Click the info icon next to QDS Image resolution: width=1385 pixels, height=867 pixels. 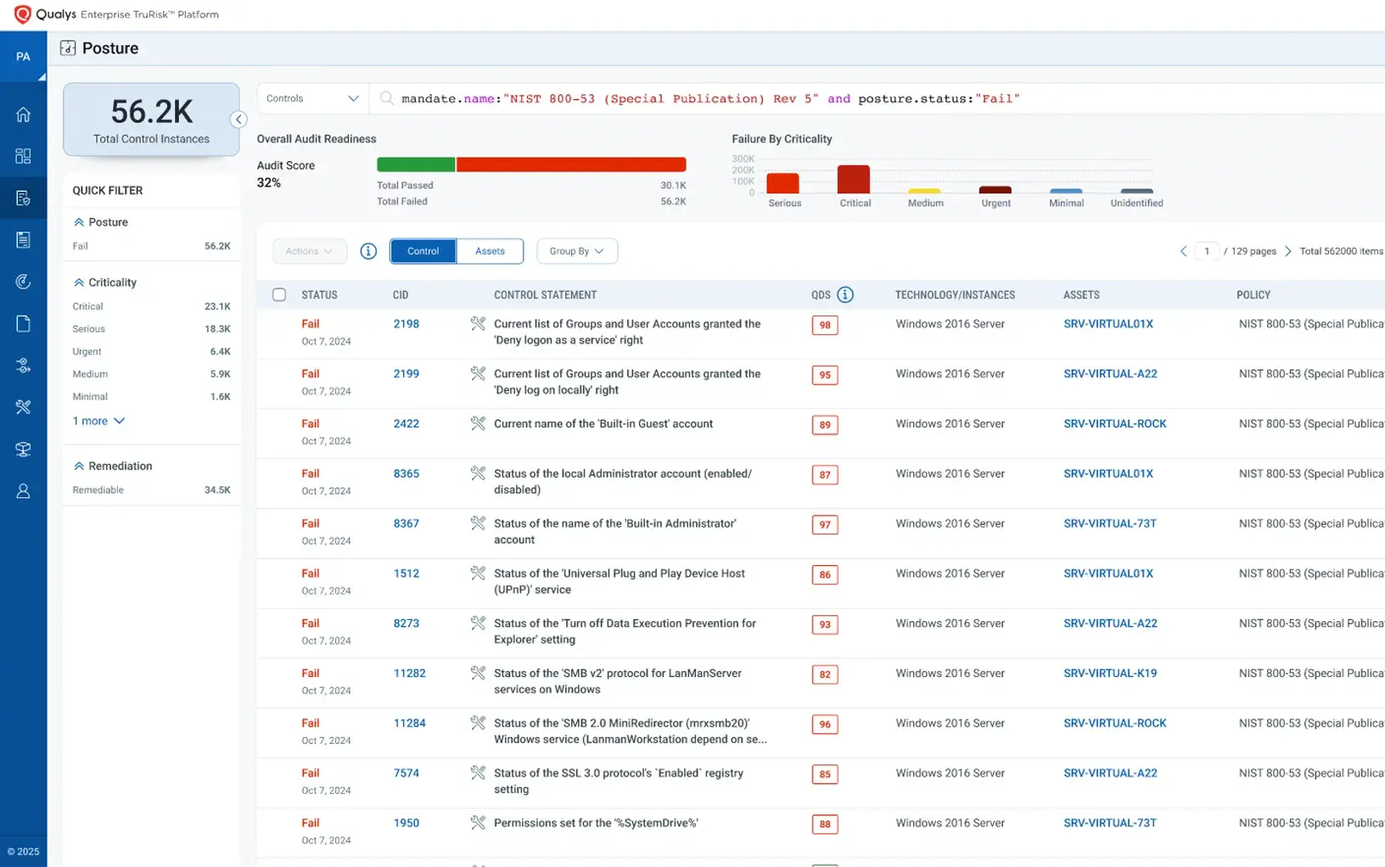[x=844, y=294]
